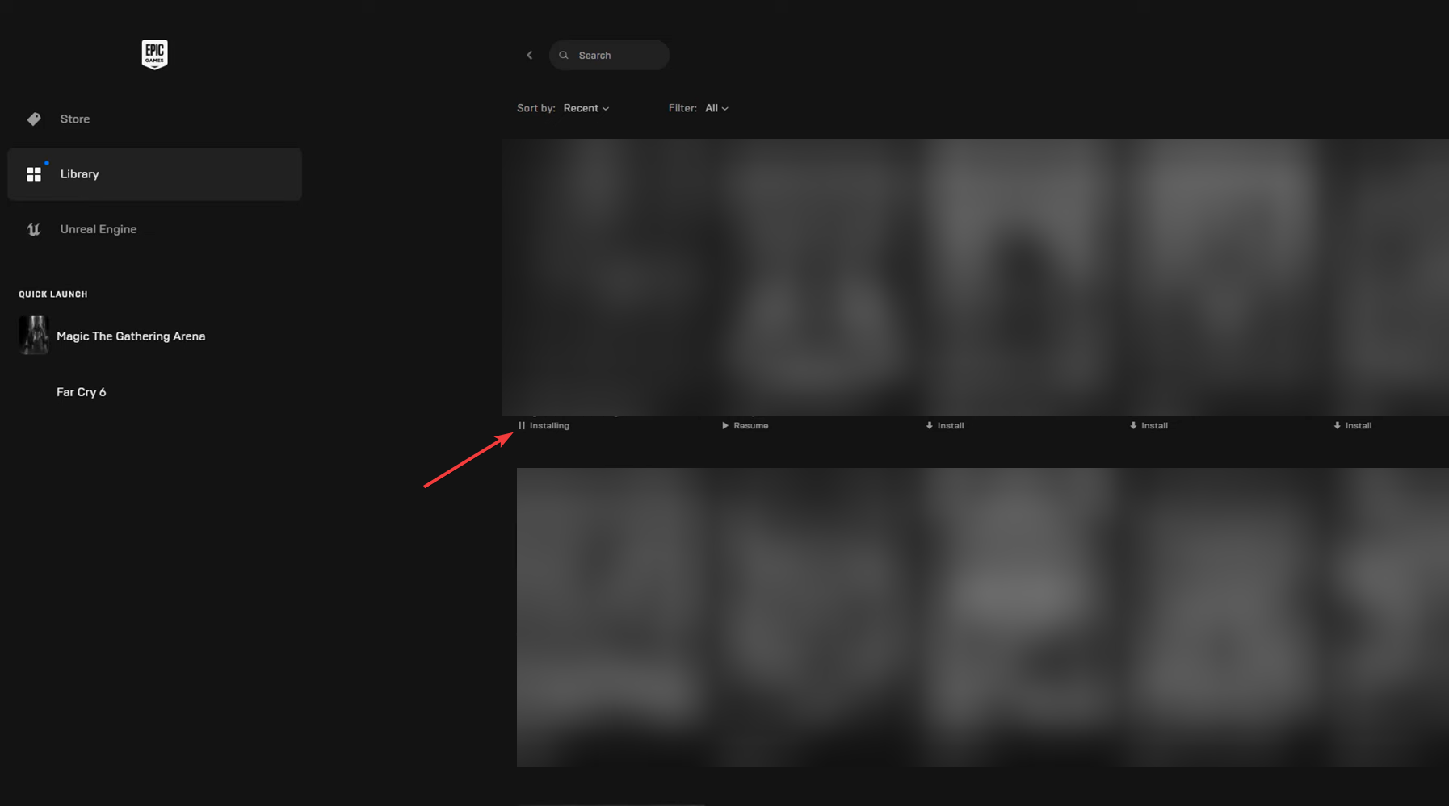Go back using the chevron arrow
This screenshot has height=806, width=1449.
(x=530, y=56)
